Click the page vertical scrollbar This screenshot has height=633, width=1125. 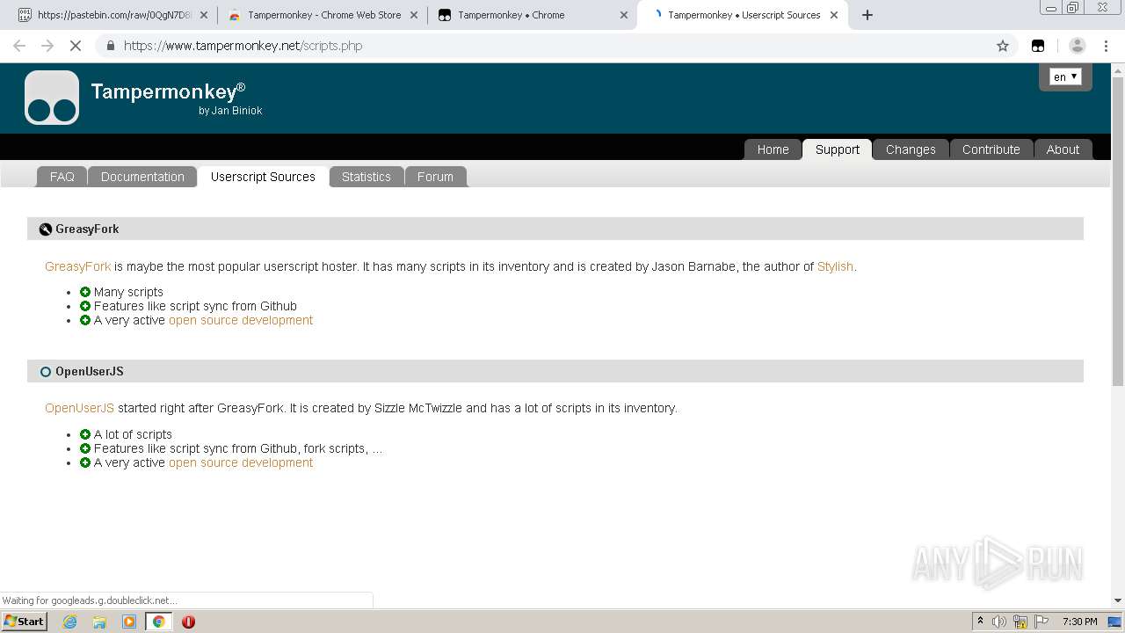tap(1118, 231)
